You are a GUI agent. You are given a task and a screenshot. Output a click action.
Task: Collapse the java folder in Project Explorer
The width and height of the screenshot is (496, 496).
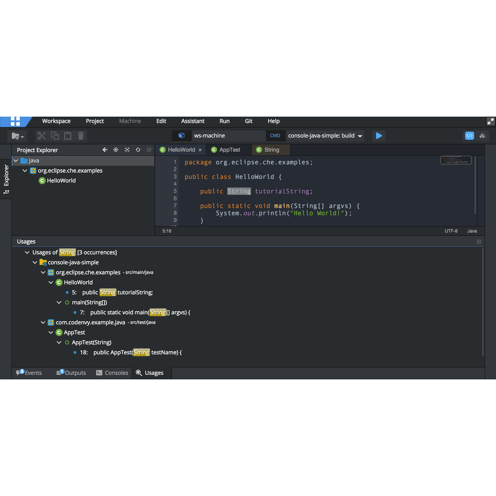coord(16,161)
